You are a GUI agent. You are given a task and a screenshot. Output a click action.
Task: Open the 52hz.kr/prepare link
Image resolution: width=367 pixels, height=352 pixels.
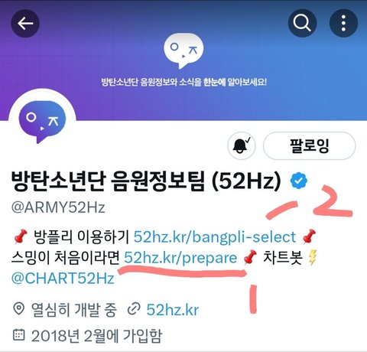[180, 258]
